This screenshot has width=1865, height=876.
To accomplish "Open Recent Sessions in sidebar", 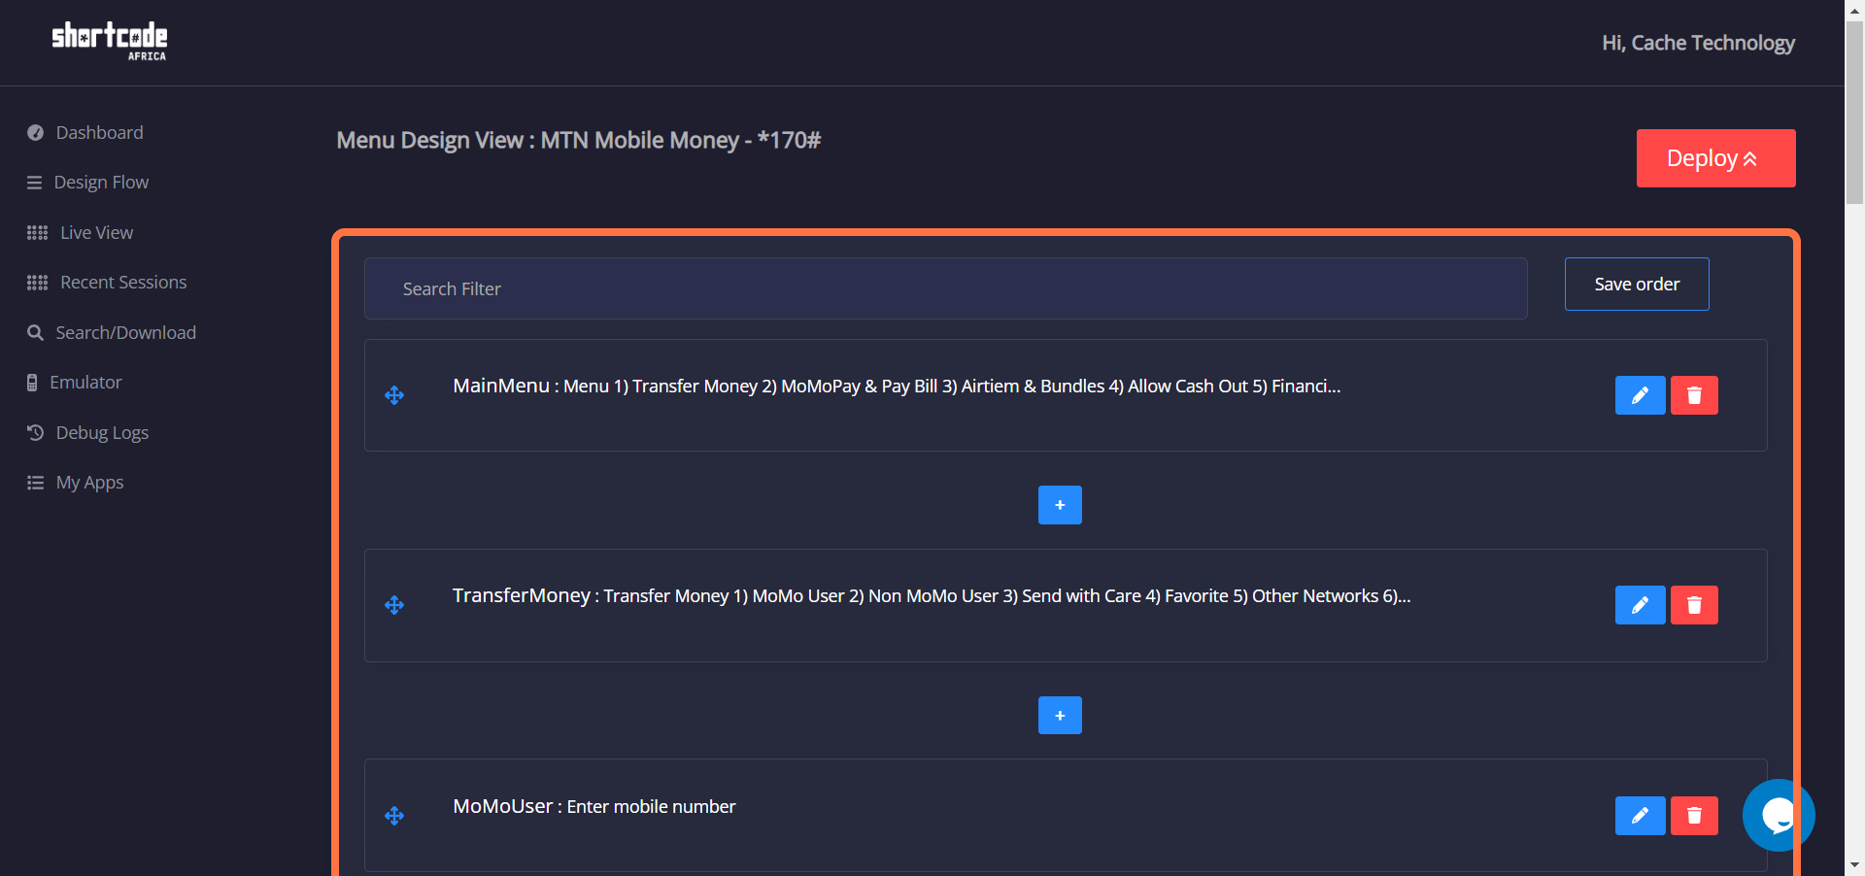I will 123,283.
